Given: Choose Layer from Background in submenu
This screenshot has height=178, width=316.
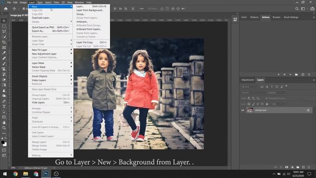Looking at the screenshot, I should (x=90, y=10).
